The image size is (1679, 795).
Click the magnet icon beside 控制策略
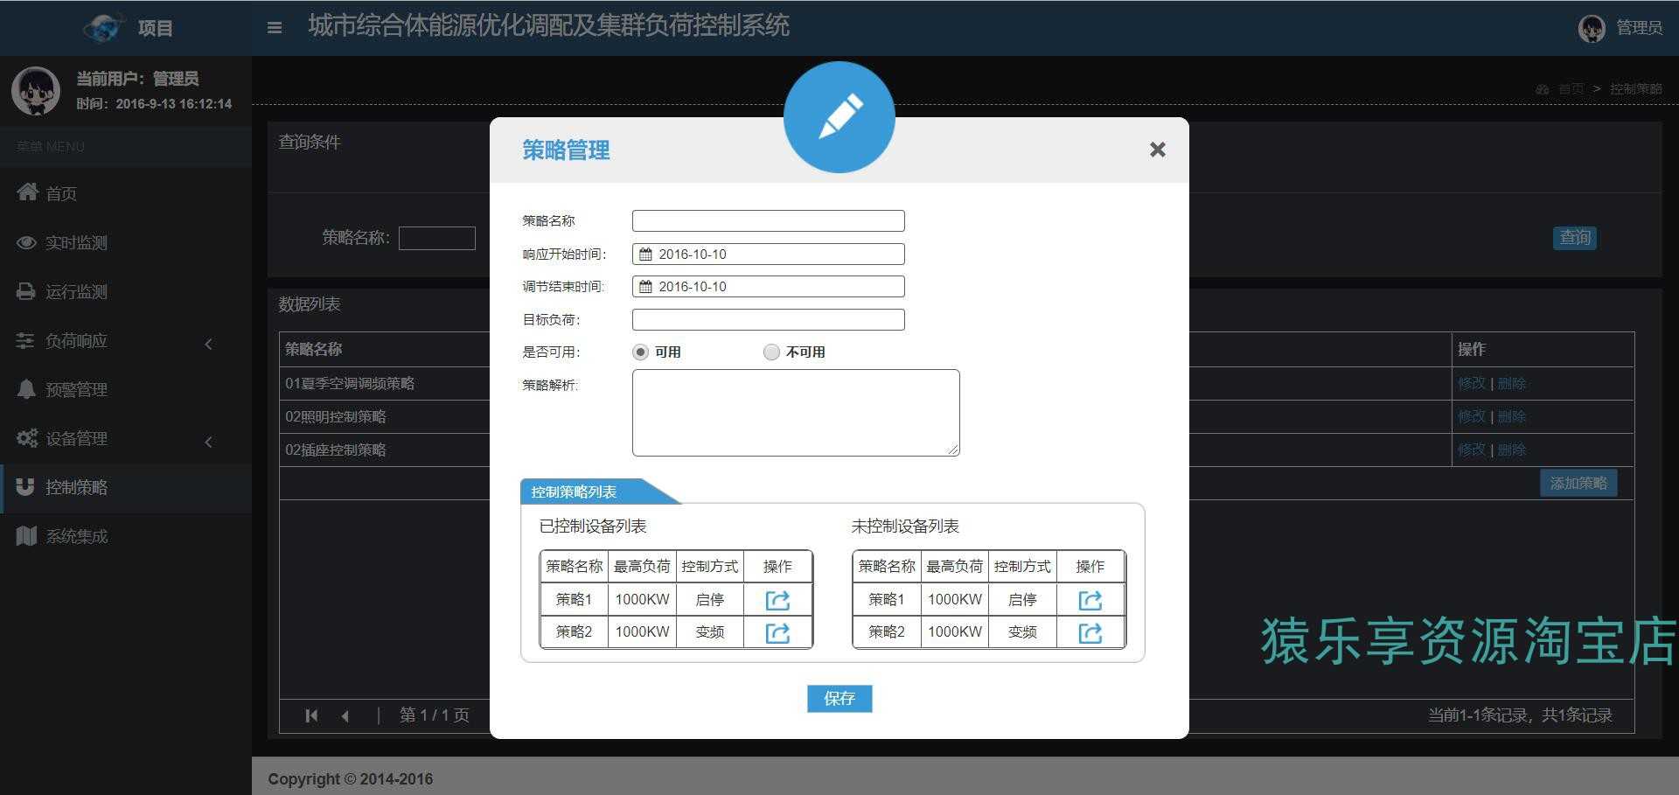click(x=25, y=487)
